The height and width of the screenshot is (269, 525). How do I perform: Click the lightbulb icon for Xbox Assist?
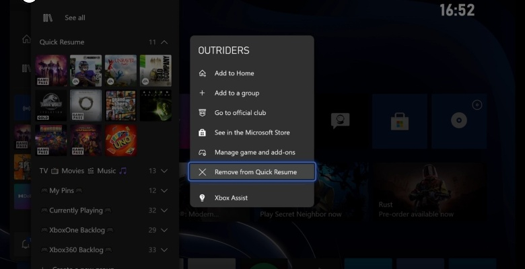point(203,198)
